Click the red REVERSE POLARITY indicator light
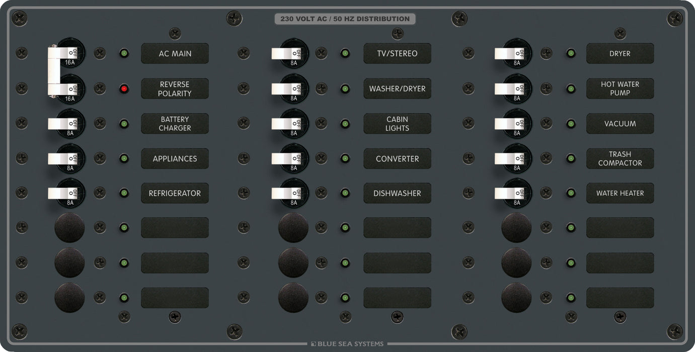 click(124, 88)
